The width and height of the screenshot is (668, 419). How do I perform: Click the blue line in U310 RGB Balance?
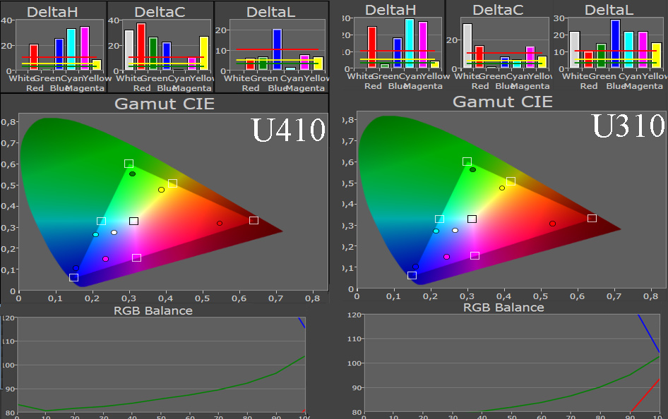point(649,334)
